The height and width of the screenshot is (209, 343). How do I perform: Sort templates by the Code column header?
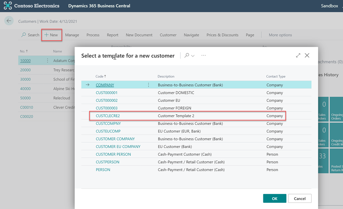click(x=100, y=76)
